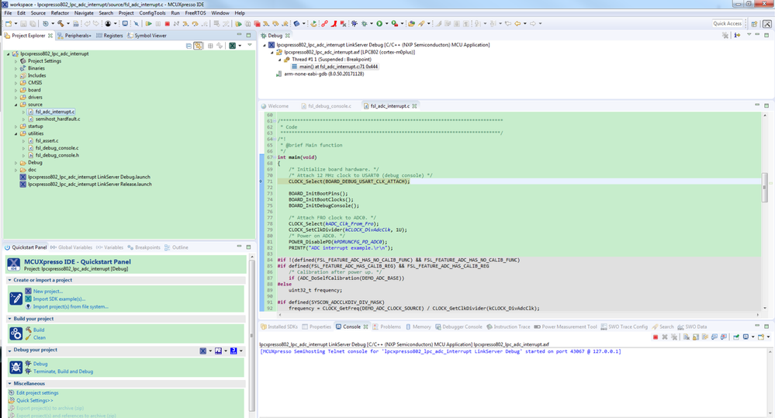Click the red Terminate square in main toolbar

(167, 23)
